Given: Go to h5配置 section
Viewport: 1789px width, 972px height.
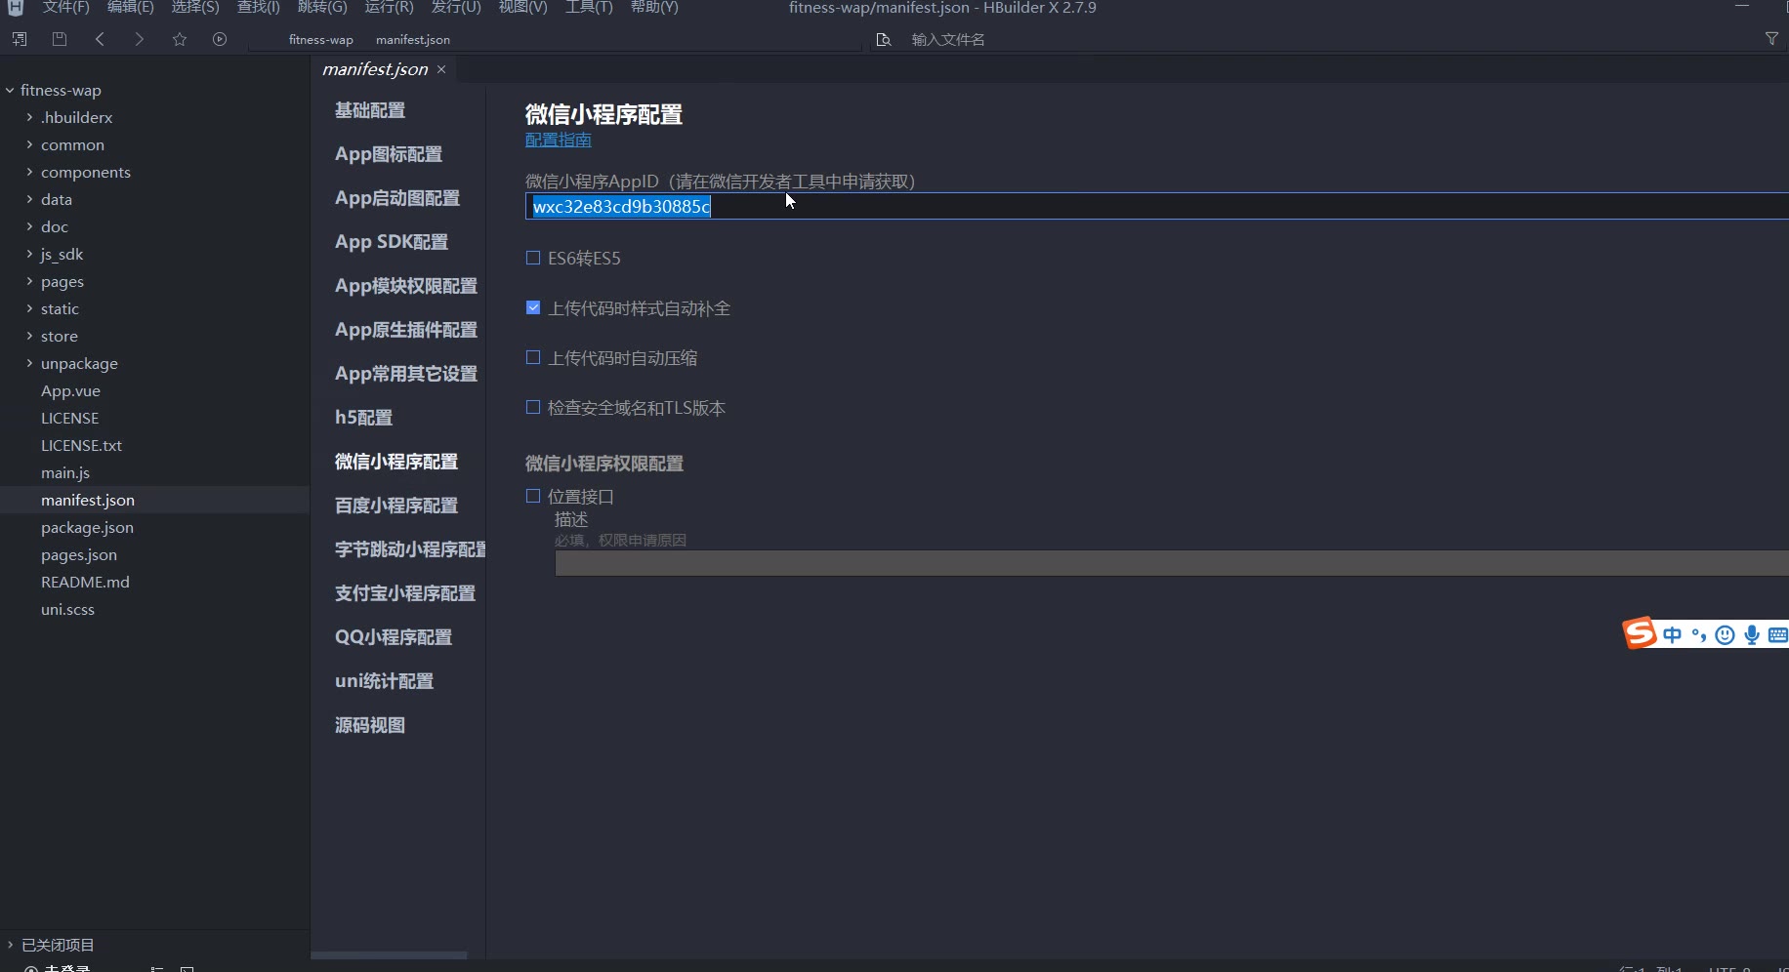Looking at the screenshot, I should point(363,418).
